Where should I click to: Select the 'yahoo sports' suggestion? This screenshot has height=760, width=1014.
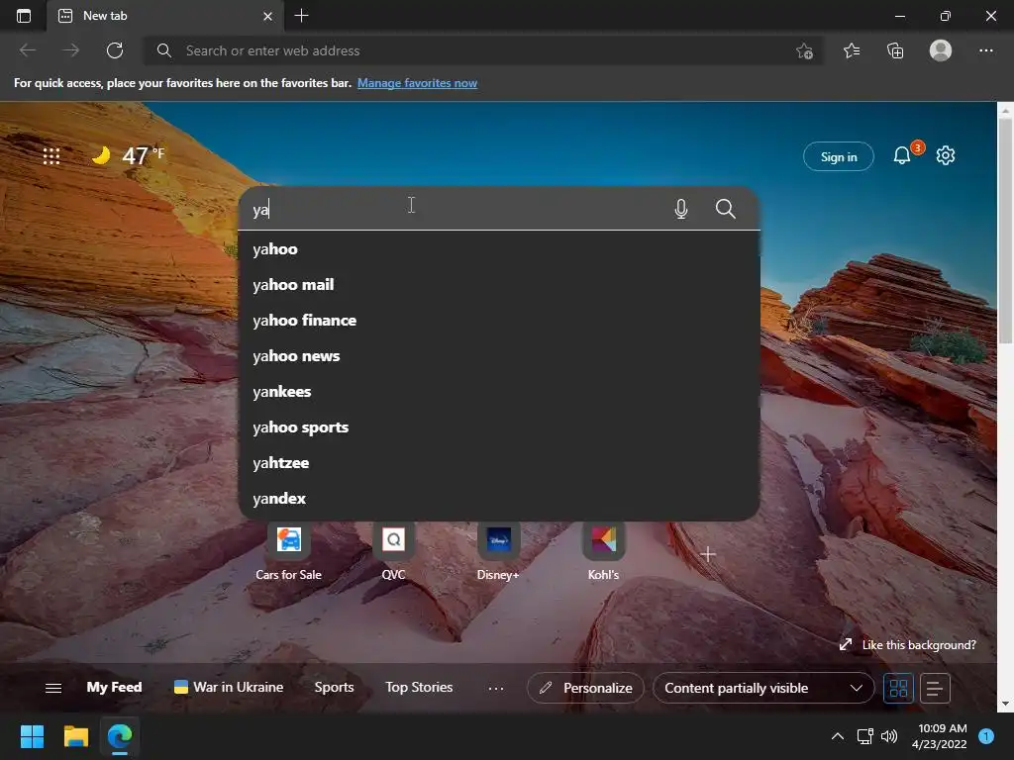pos(499,427)
